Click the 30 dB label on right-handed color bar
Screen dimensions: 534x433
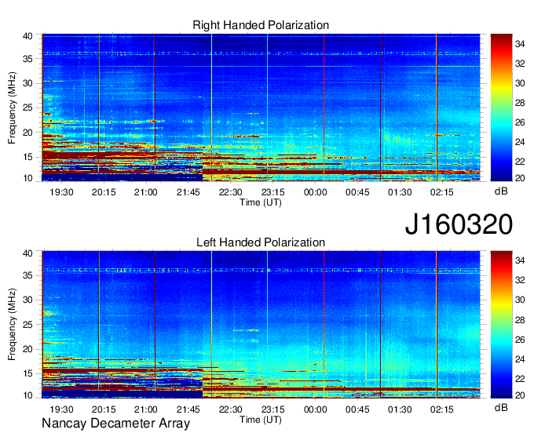(520, 83)
